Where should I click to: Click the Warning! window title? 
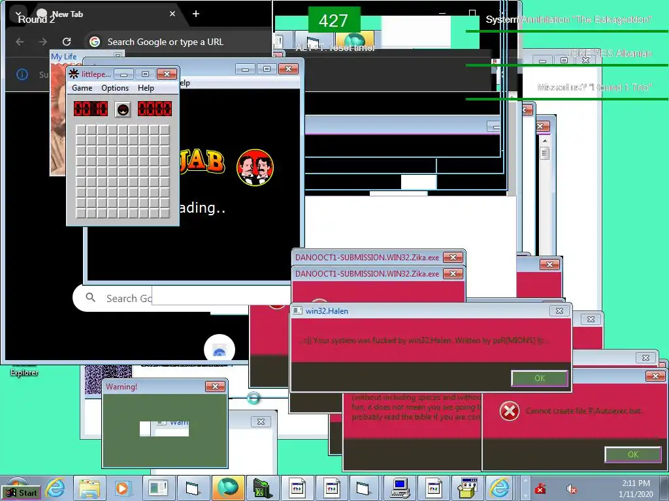pos(122,386)
